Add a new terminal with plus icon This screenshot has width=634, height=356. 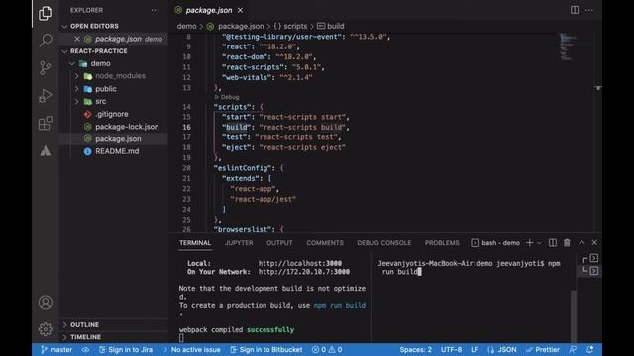[529, 243]
